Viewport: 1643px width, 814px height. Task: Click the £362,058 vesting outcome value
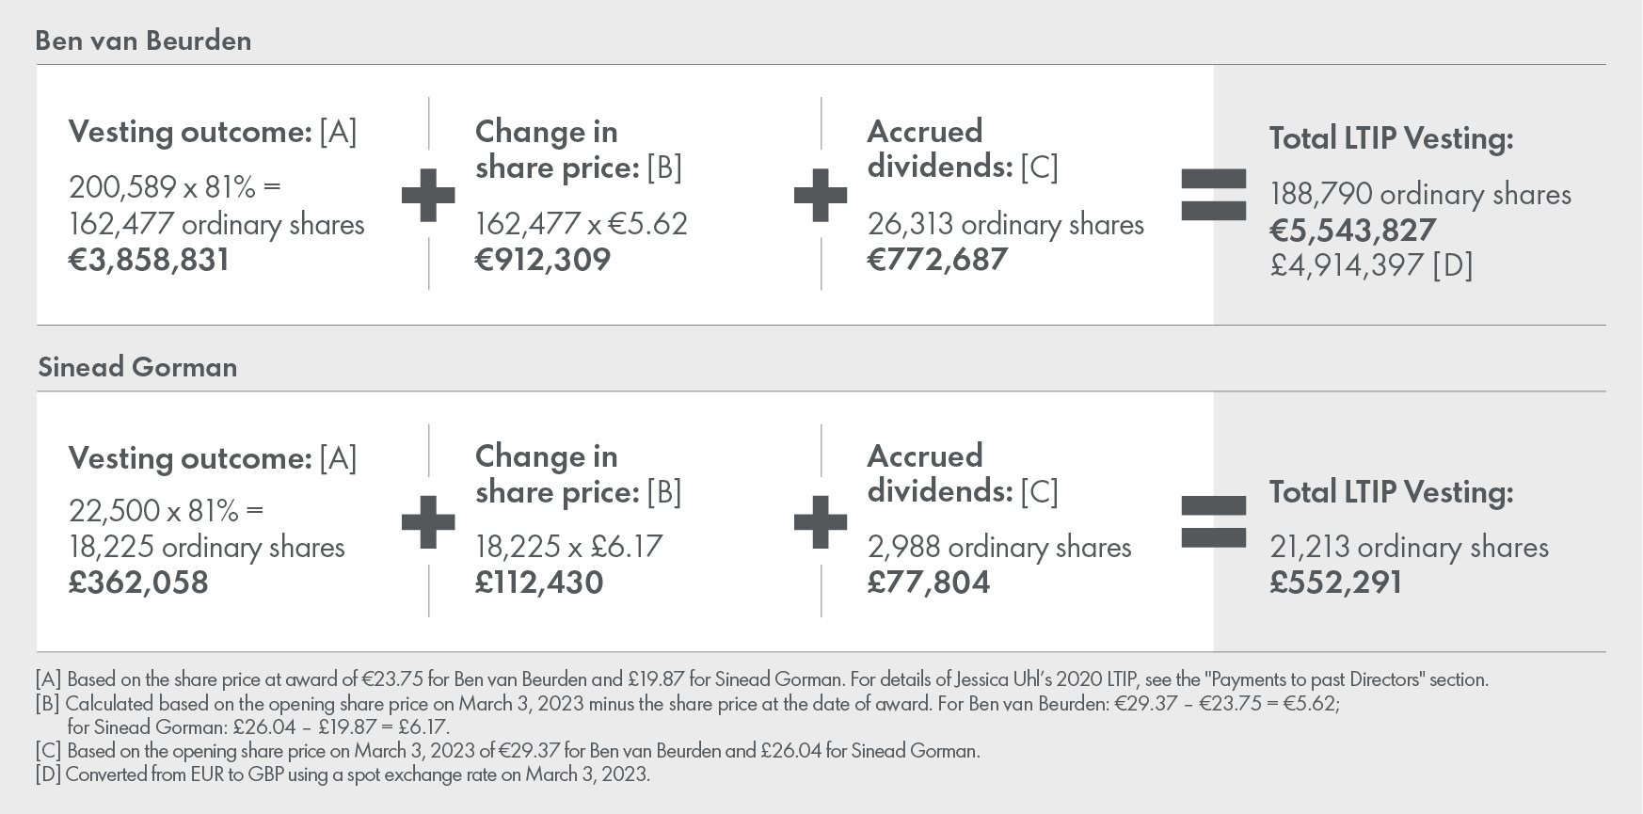coord(138,583)
